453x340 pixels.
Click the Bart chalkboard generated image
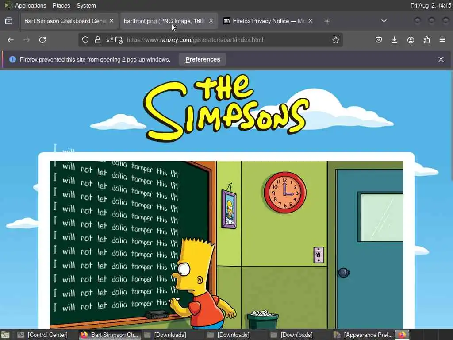pyautogui.click(x=226, y=245)
